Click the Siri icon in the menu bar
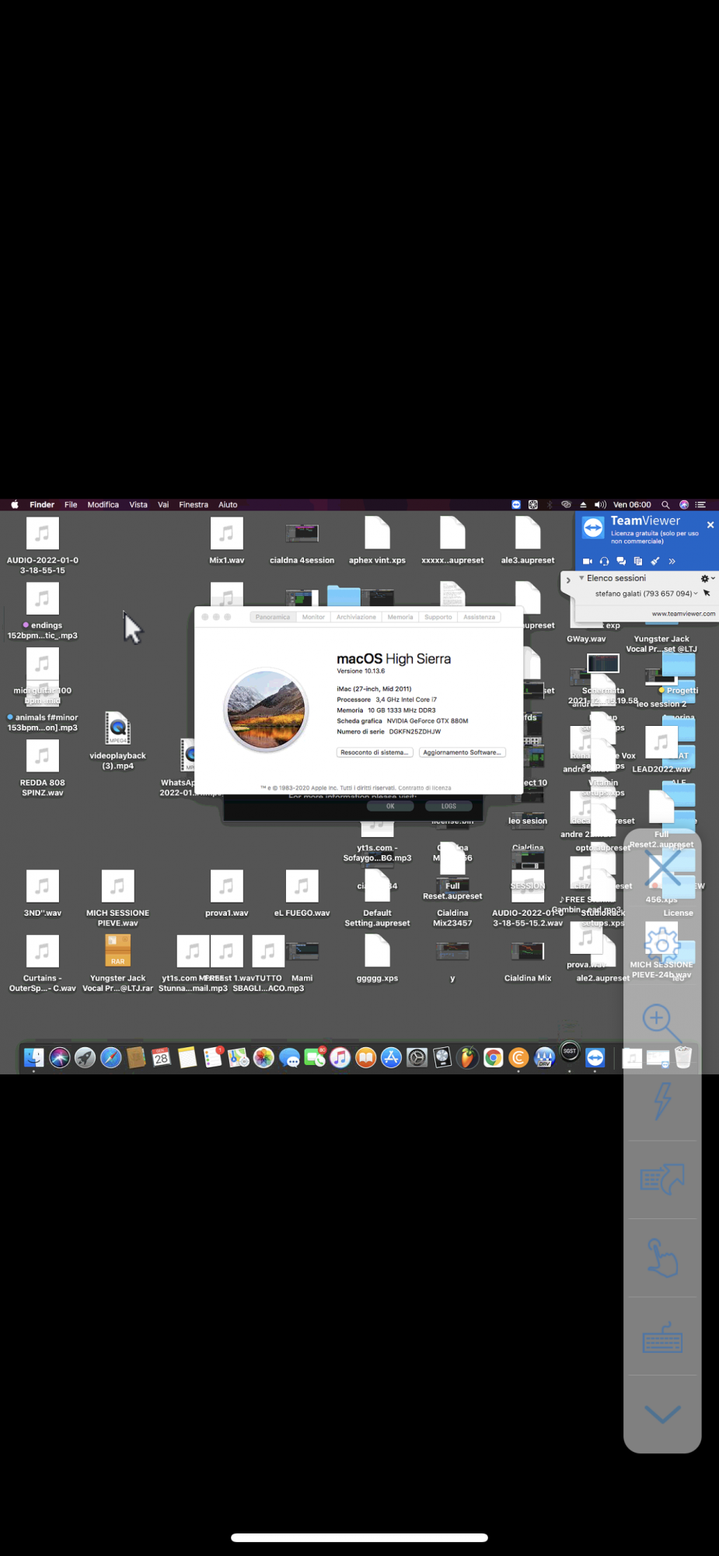 click(684, 505)
